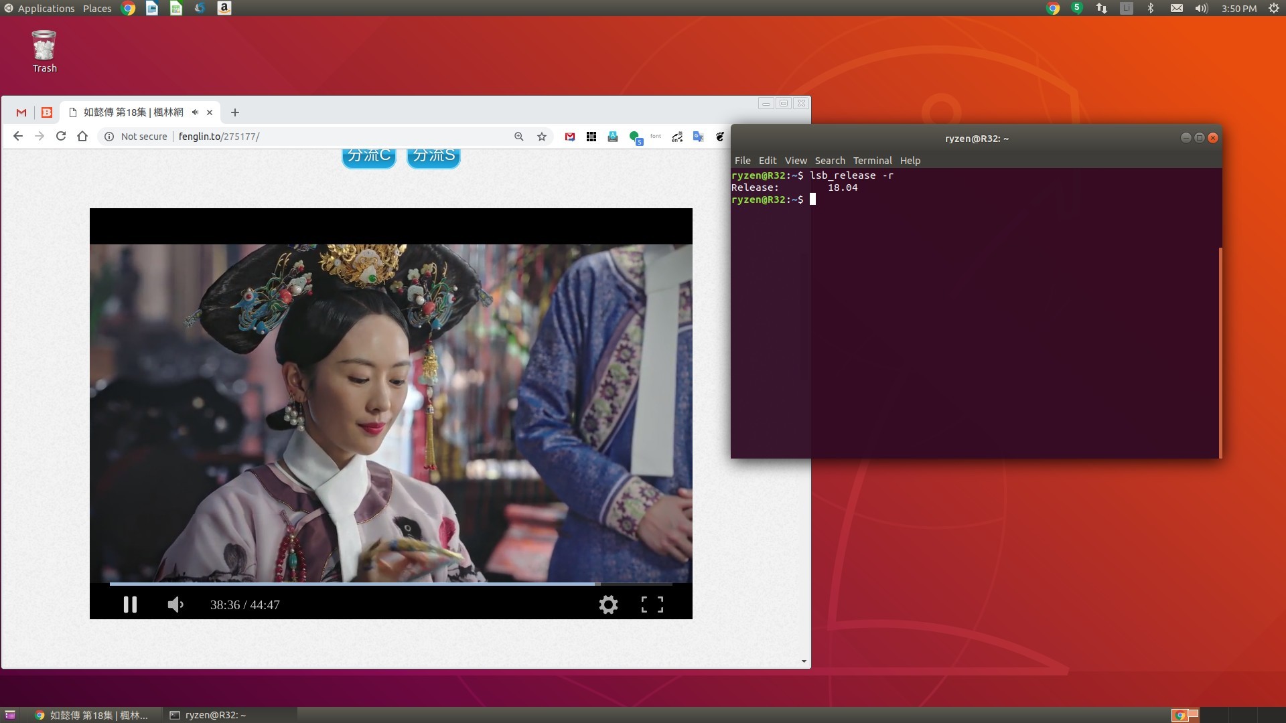
Task: Click the Chrome tray indicator icon
Action: point(1053,8)
